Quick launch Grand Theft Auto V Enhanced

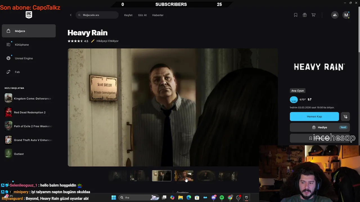click(29, 140)
